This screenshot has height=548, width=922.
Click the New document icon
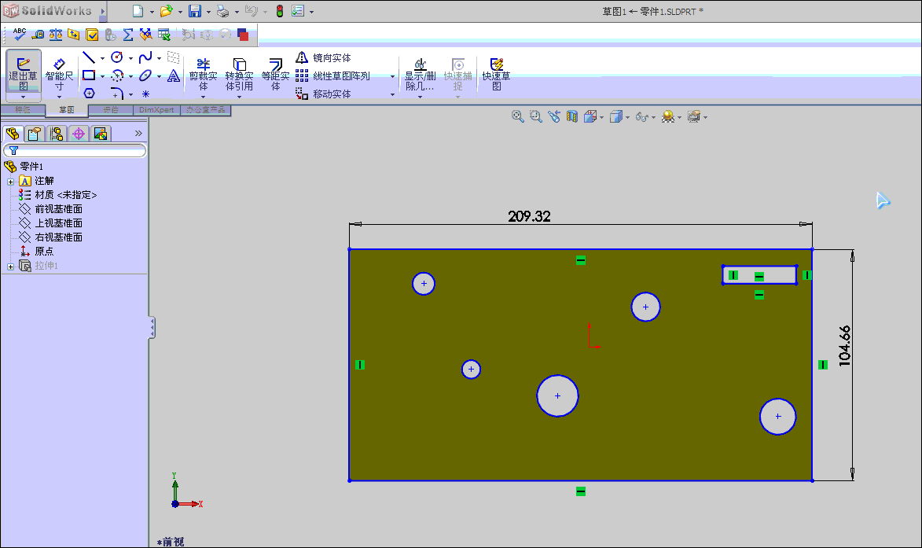[x=138, y=10]
